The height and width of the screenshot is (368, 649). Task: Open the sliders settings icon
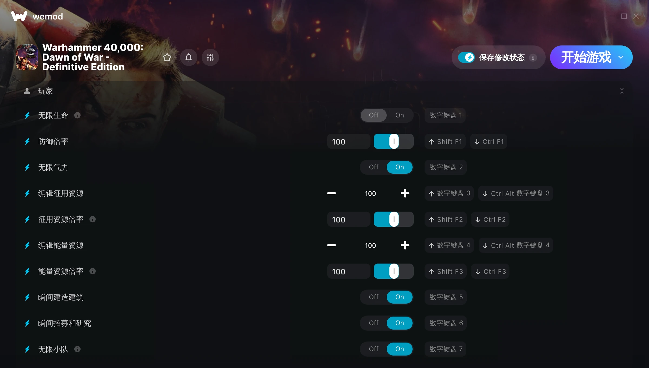pos(210,57)
